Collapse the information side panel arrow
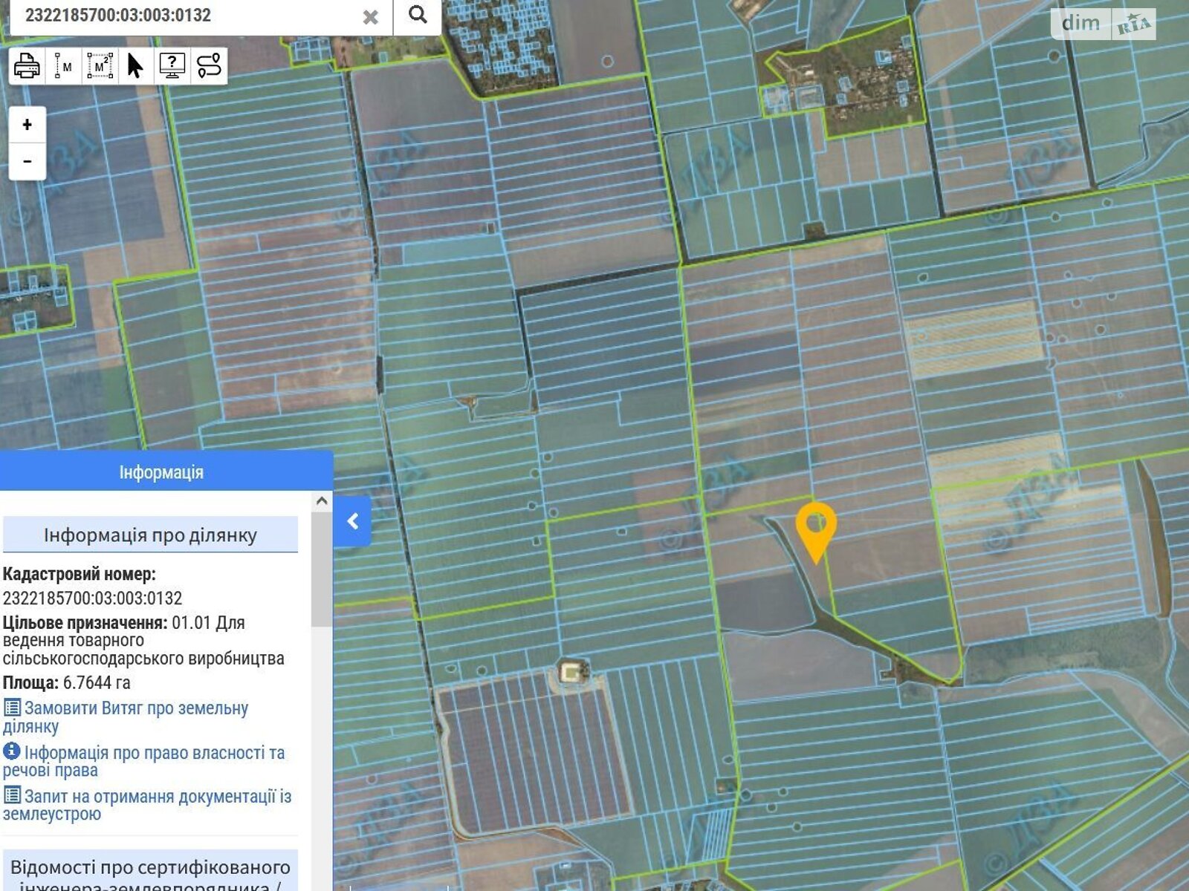1189x891 pixels. point(353,521)
